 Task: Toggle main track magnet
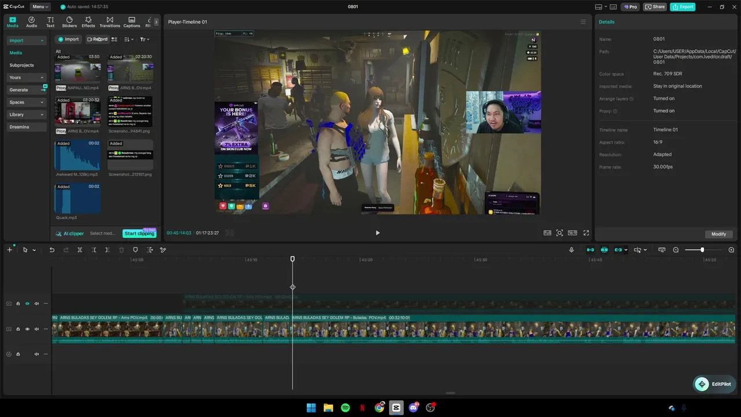[590, 250]
